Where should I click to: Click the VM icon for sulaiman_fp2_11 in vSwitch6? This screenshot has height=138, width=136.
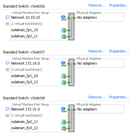pos(64,36)
